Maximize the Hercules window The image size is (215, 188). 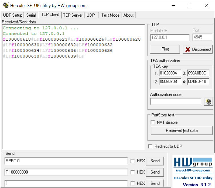pyautogui.click(x=190, y=6)
